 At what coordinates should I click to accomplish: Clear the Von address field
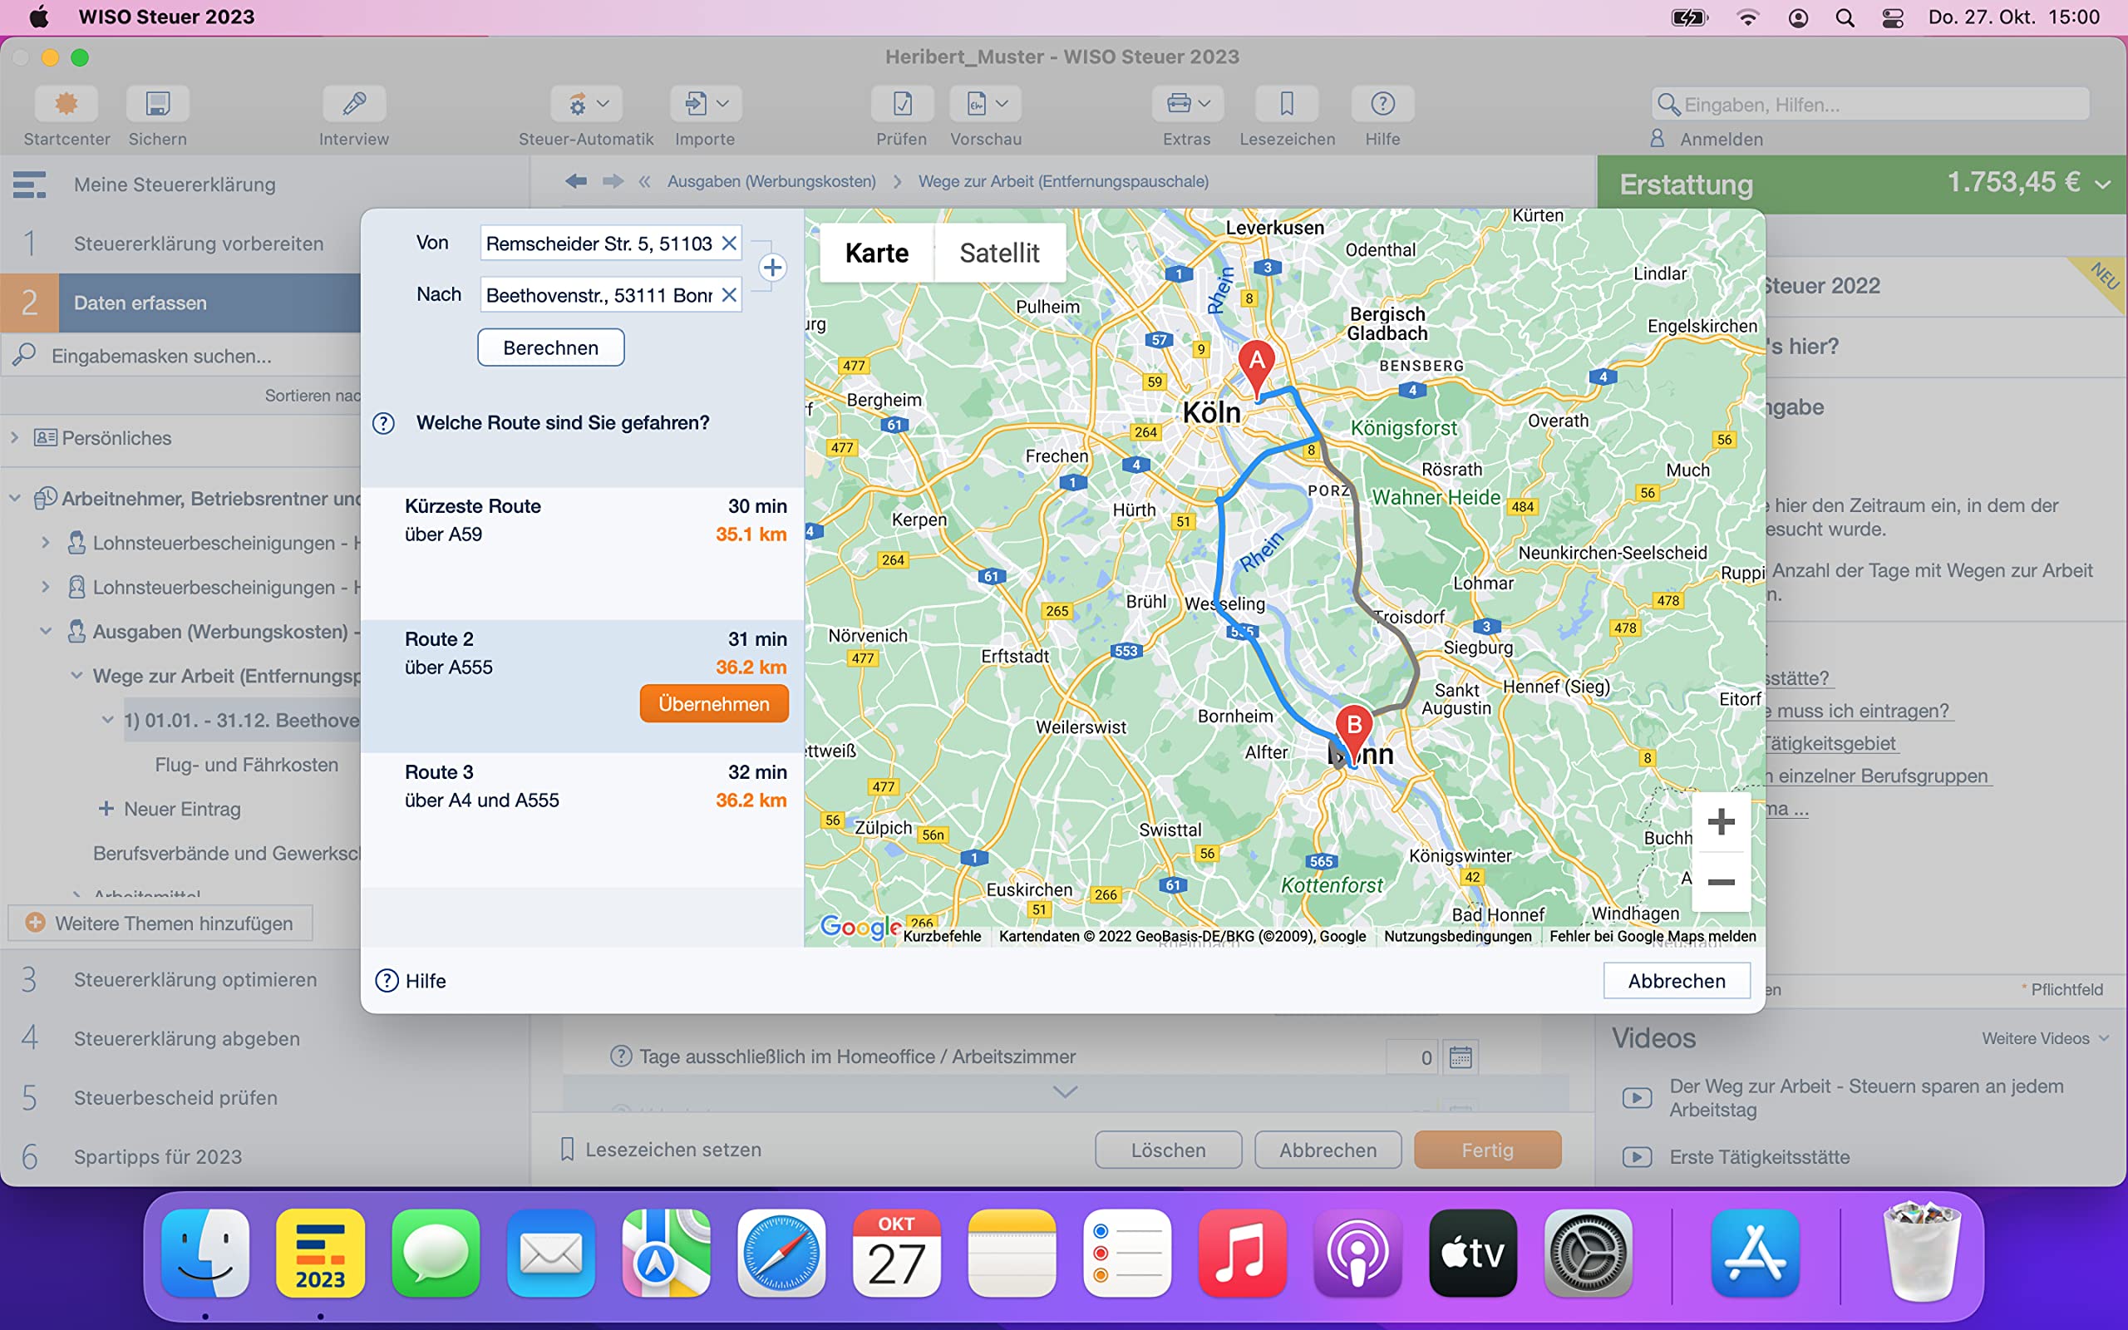pyautogui.click(x=729, y=244)
